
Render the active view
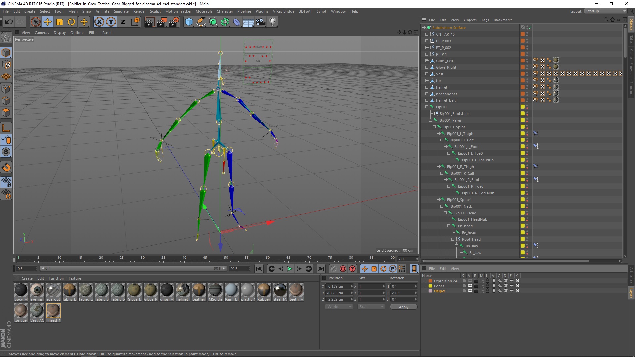pos(149,22)
